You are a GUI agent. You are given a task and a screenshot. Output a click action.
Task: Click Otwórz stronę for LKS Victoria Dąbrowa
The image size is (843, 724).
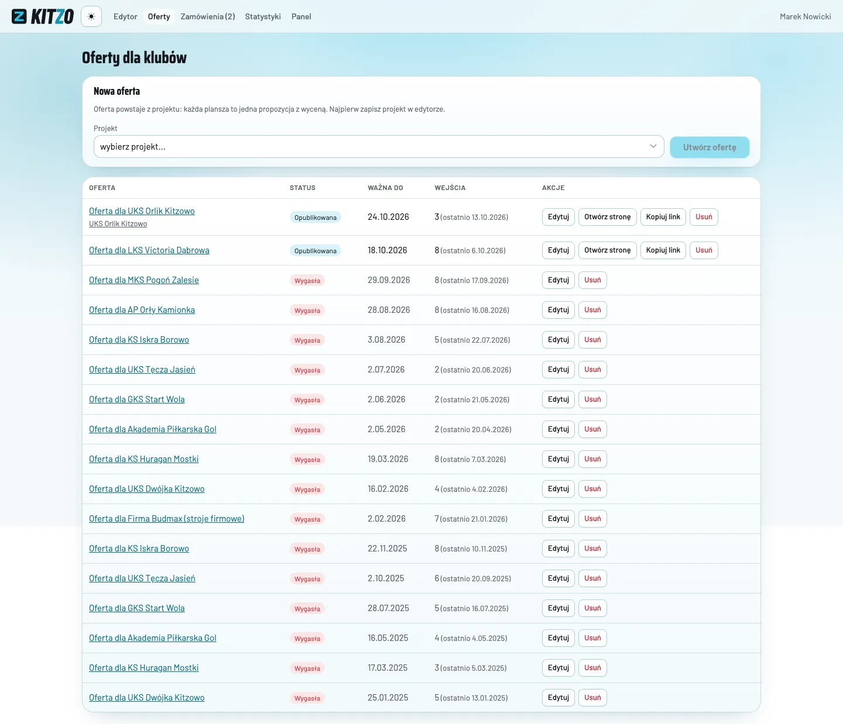click(x=607, y=250)
